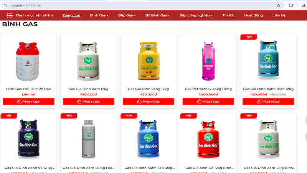Bookmark this page with the star icon

pos(279,5)
